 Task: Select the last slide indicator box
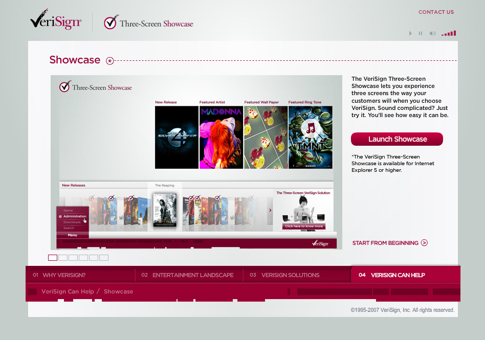coord(104,258)
